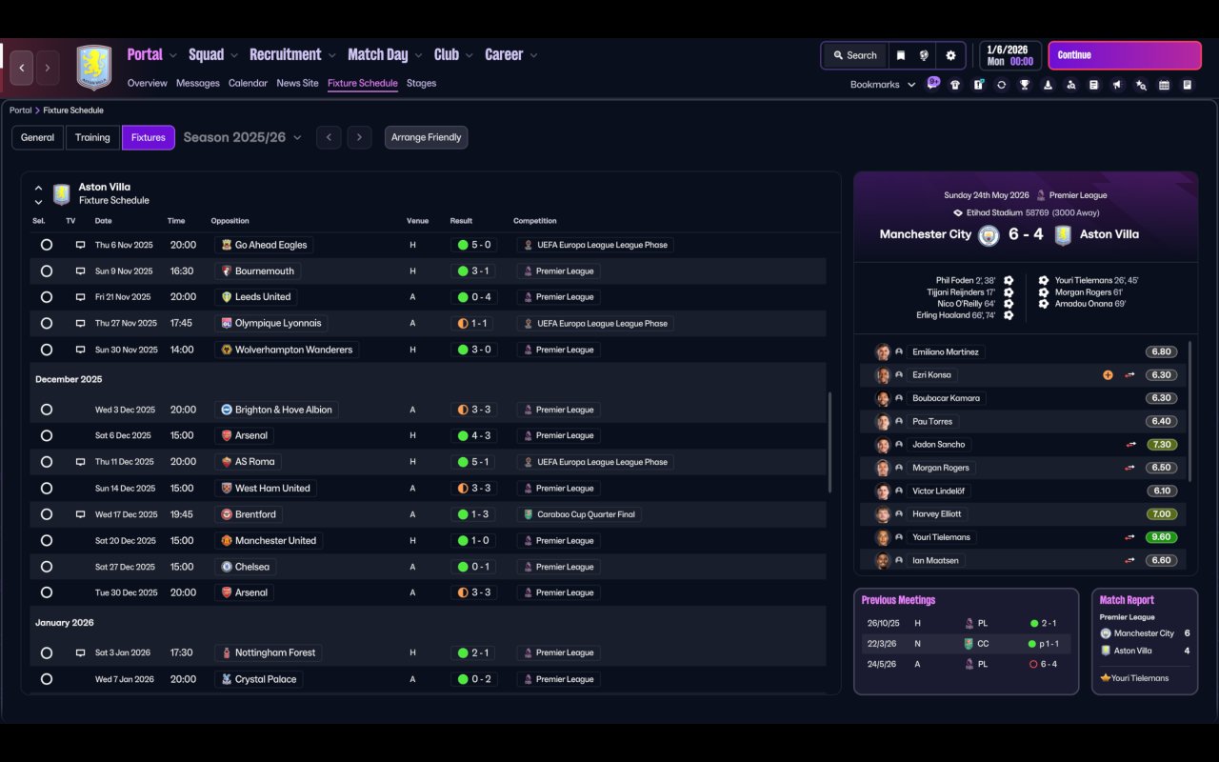
Task: Select the radio button for Go Ahead Eagles fixture
Action: (x=47, y=245)
